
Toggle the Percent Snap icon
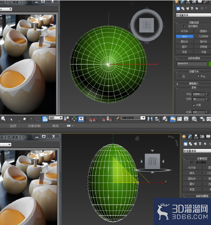coord(102,119)
